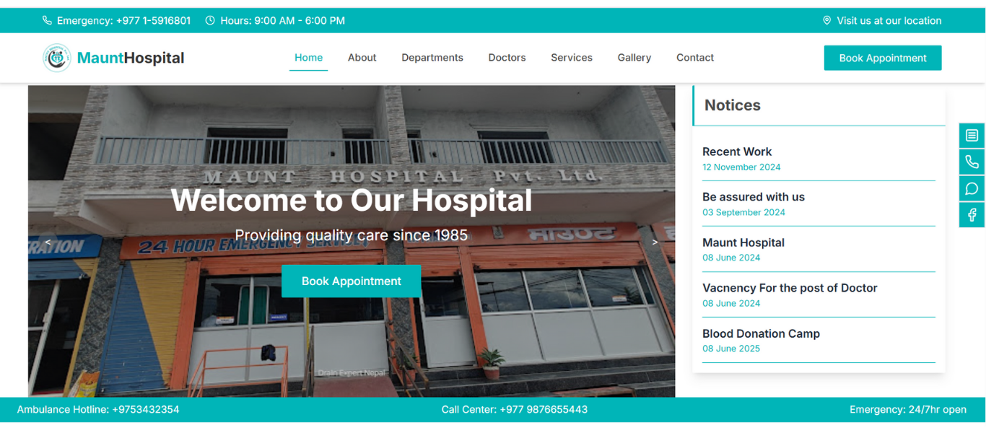The height and width of the screenshot is (433, 986).
Task: Click the emergency phone icon in top bar
Action: [x=47, y=21]
